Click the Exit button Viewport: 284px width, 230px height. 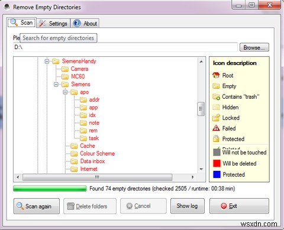pyautogui.click(x=239, y=206)
